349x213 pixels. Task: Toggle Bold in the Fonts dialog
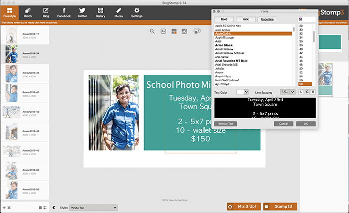(x=224, y=19)
